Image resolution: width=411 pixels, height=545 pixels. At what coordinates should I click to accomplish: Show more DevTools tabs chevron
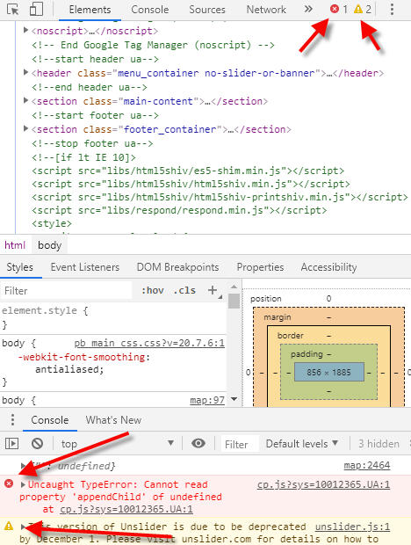(x=308, y=10)
